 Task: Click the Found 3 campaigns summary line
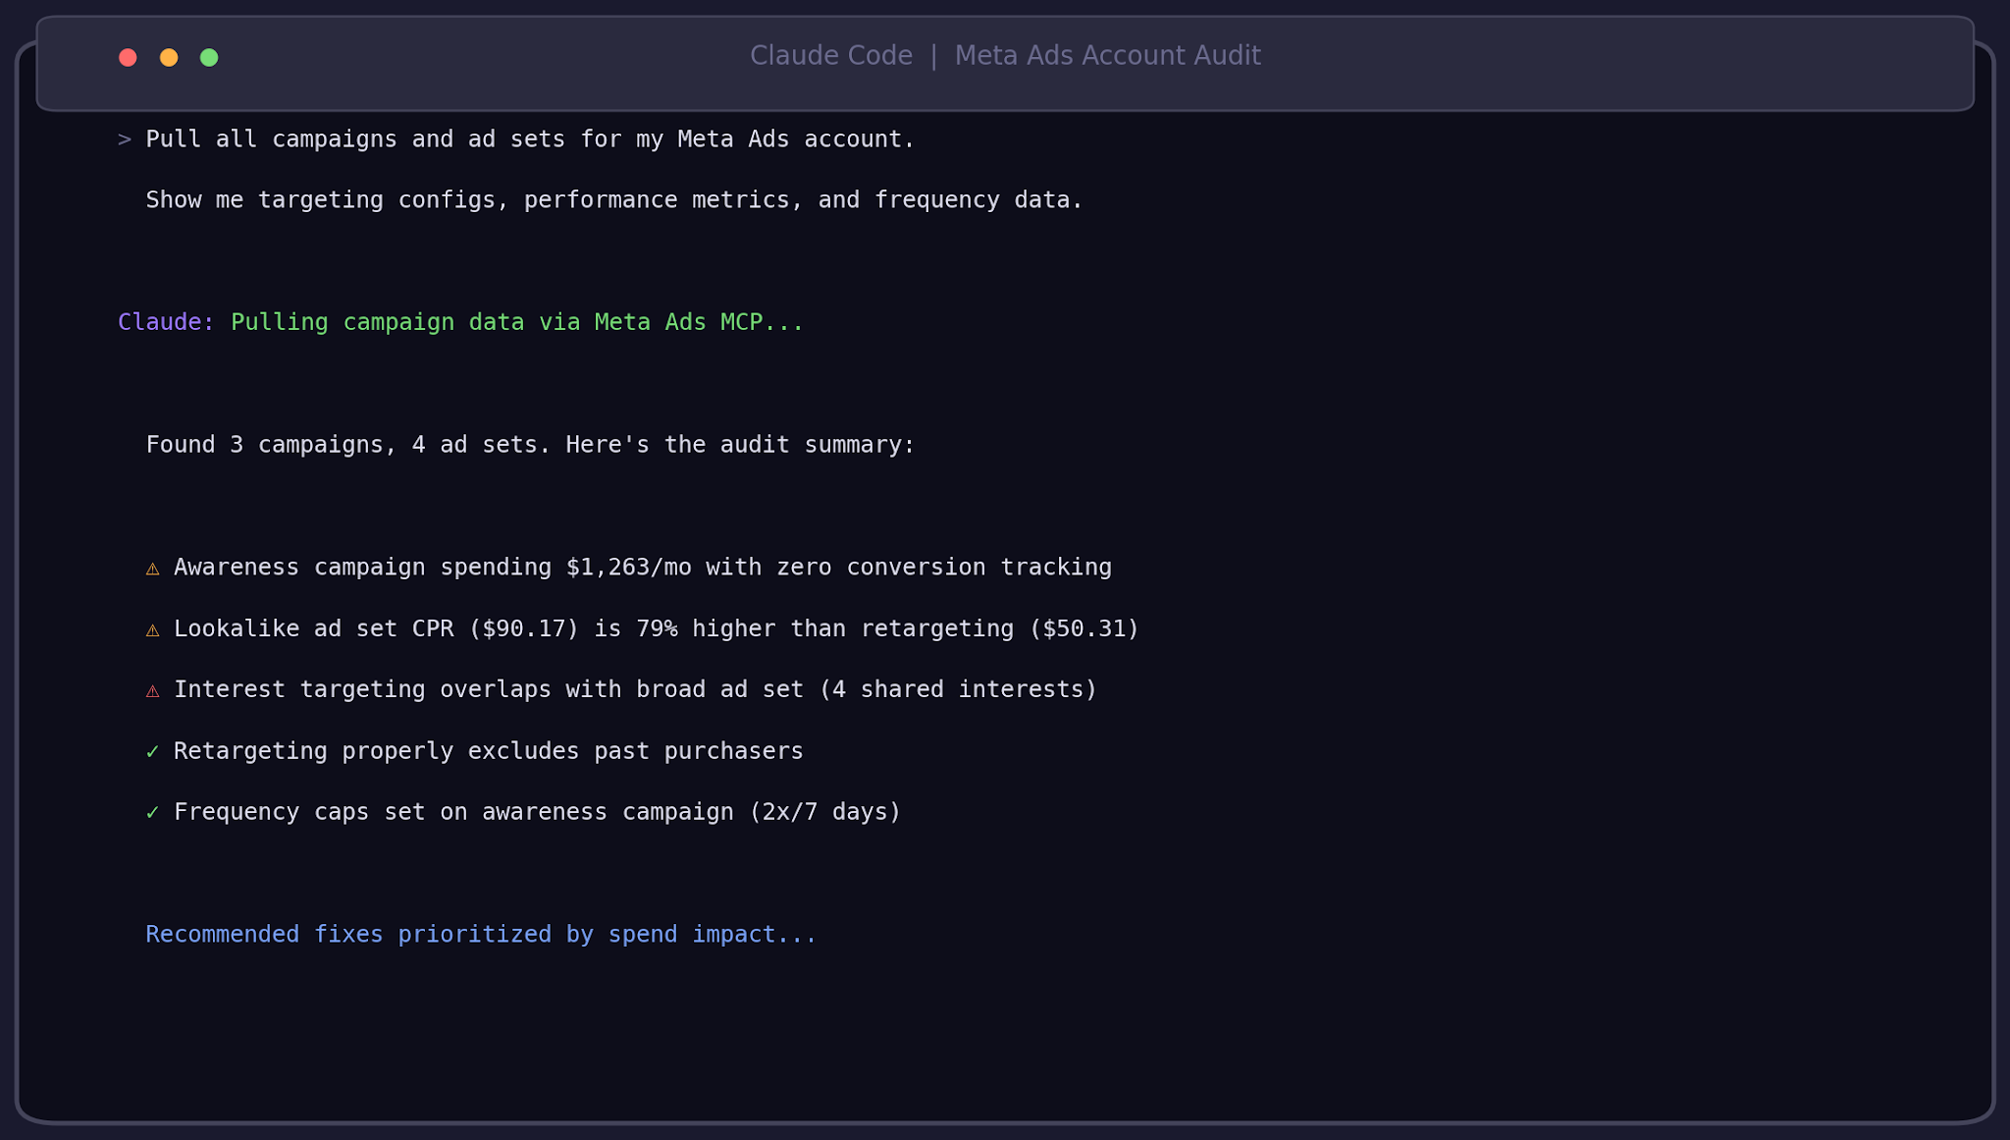529,444
